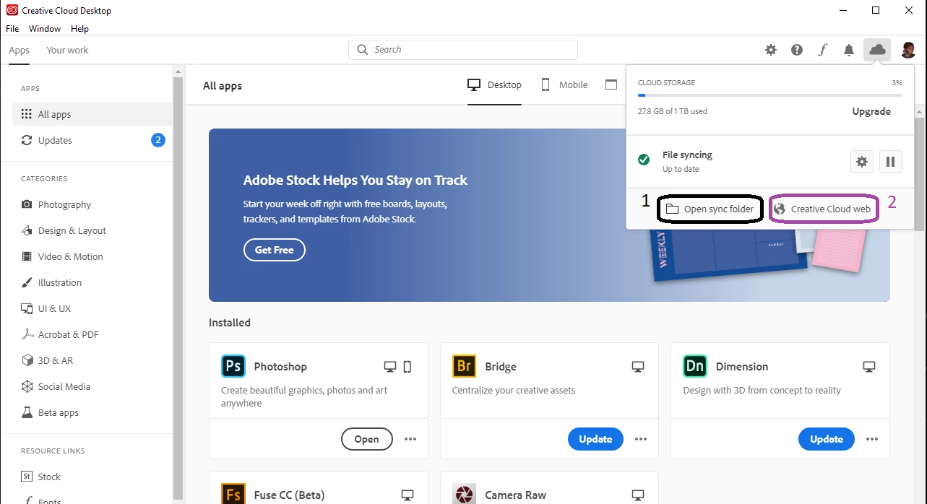Select the Desktop apps tab

495,85
